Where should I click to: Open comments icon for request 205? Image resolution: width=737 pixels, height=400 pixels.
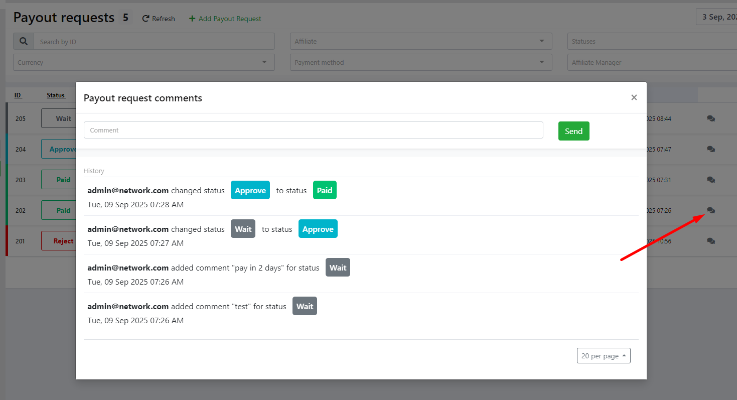tap(710, 119)
